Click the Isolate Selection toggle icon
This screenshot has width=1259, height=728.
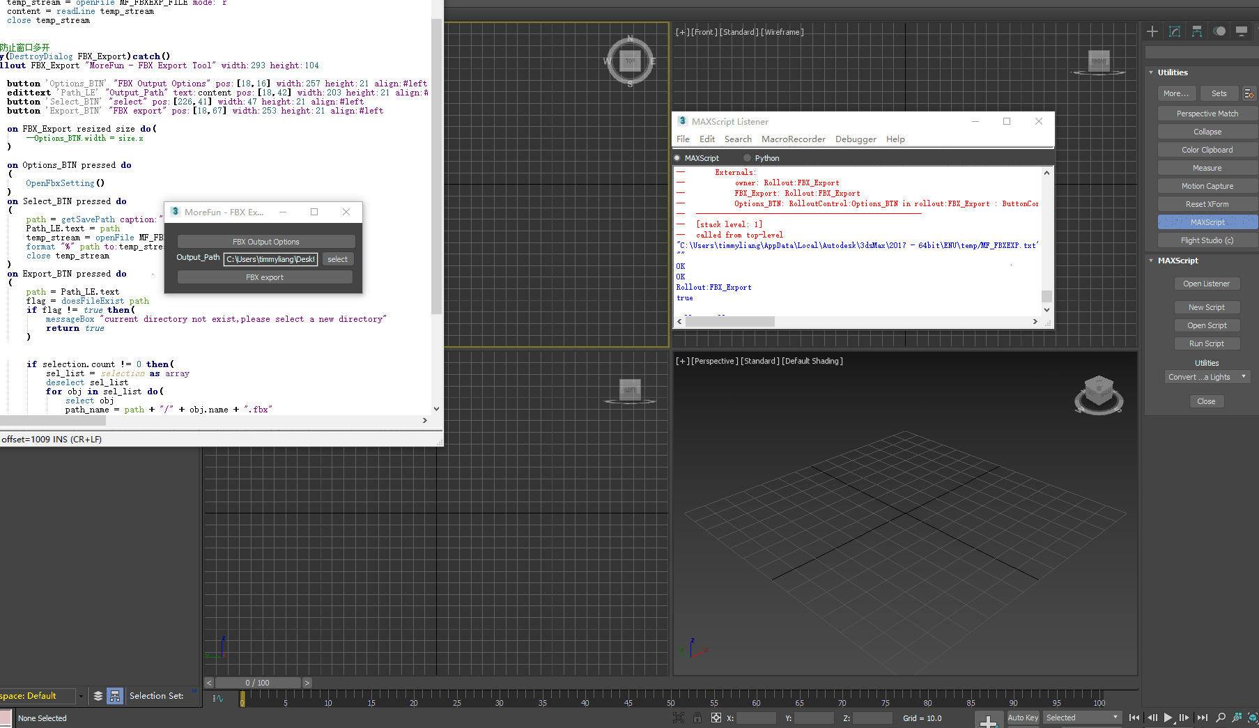[679, 718]
